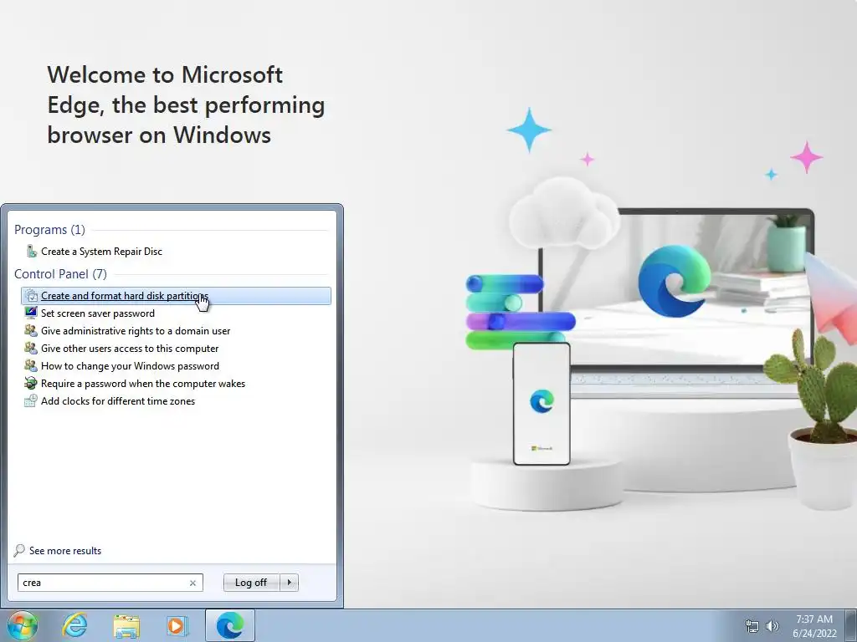The width and height of the screenshot is (857, 642).
Task: Click the network tray icon
Action: pos(752,626)
